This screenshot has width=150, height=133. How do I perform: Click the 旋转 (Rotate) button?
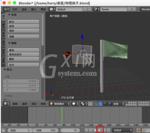(23, 26)
